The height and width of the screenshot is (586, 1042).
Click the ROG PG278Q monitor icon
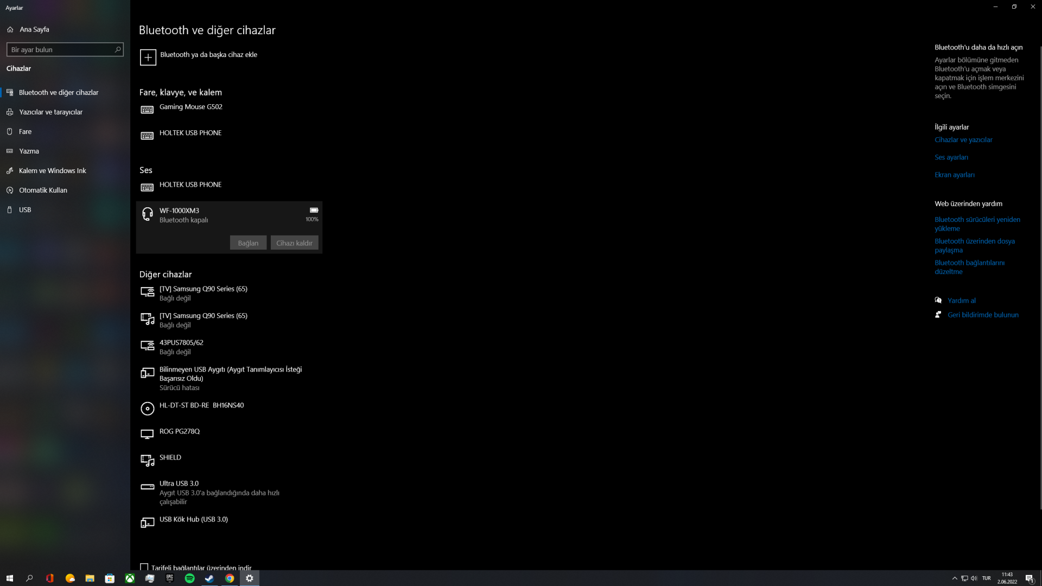pyautogui.click(x=147, y=434)
